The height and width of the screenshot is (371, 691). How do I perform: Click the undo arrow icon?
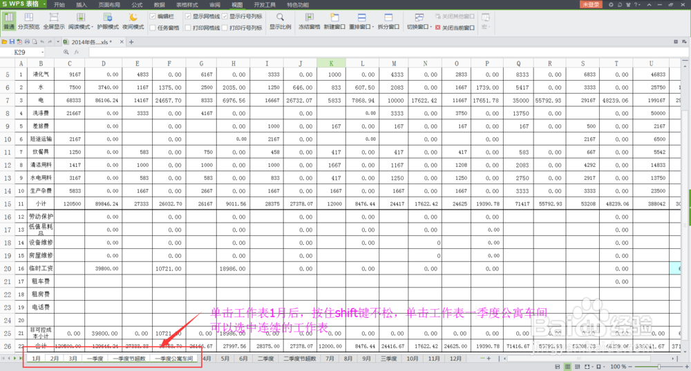[x=42, y=42]
